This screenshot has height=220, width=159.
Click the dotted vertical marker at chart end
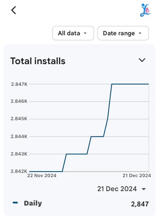pyautogui.click(x=149, y=128)
